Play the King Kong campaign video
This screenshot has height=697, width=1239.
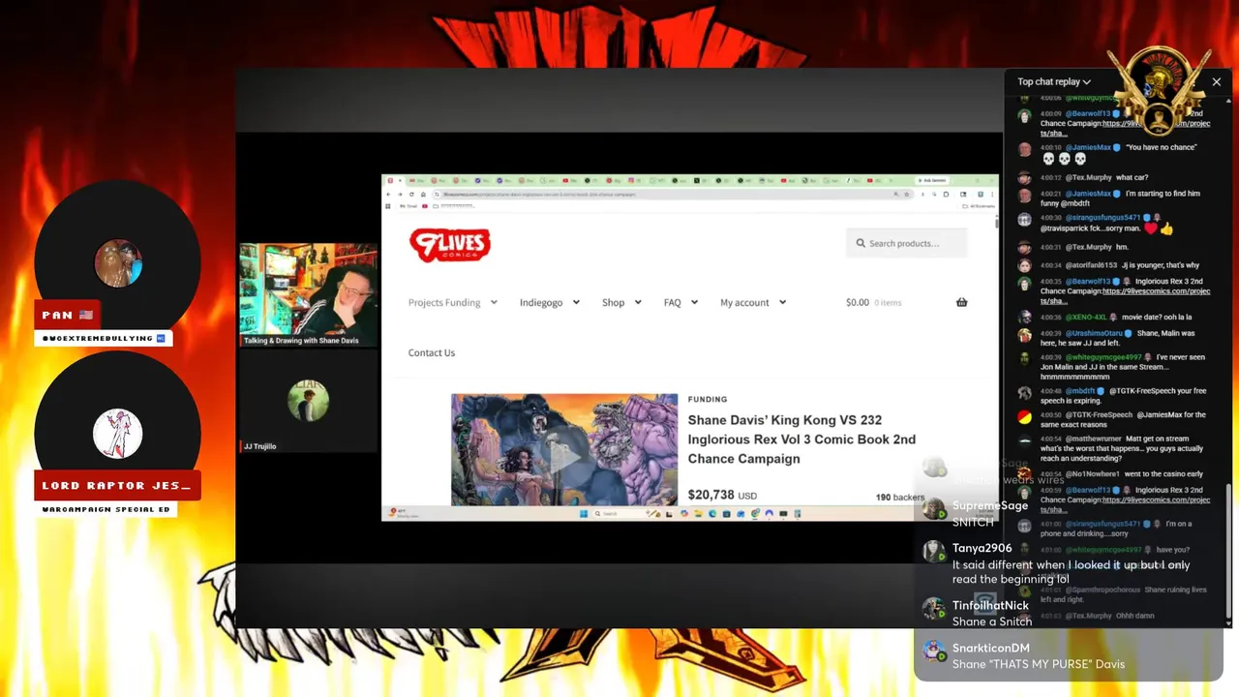pos(564,455)
